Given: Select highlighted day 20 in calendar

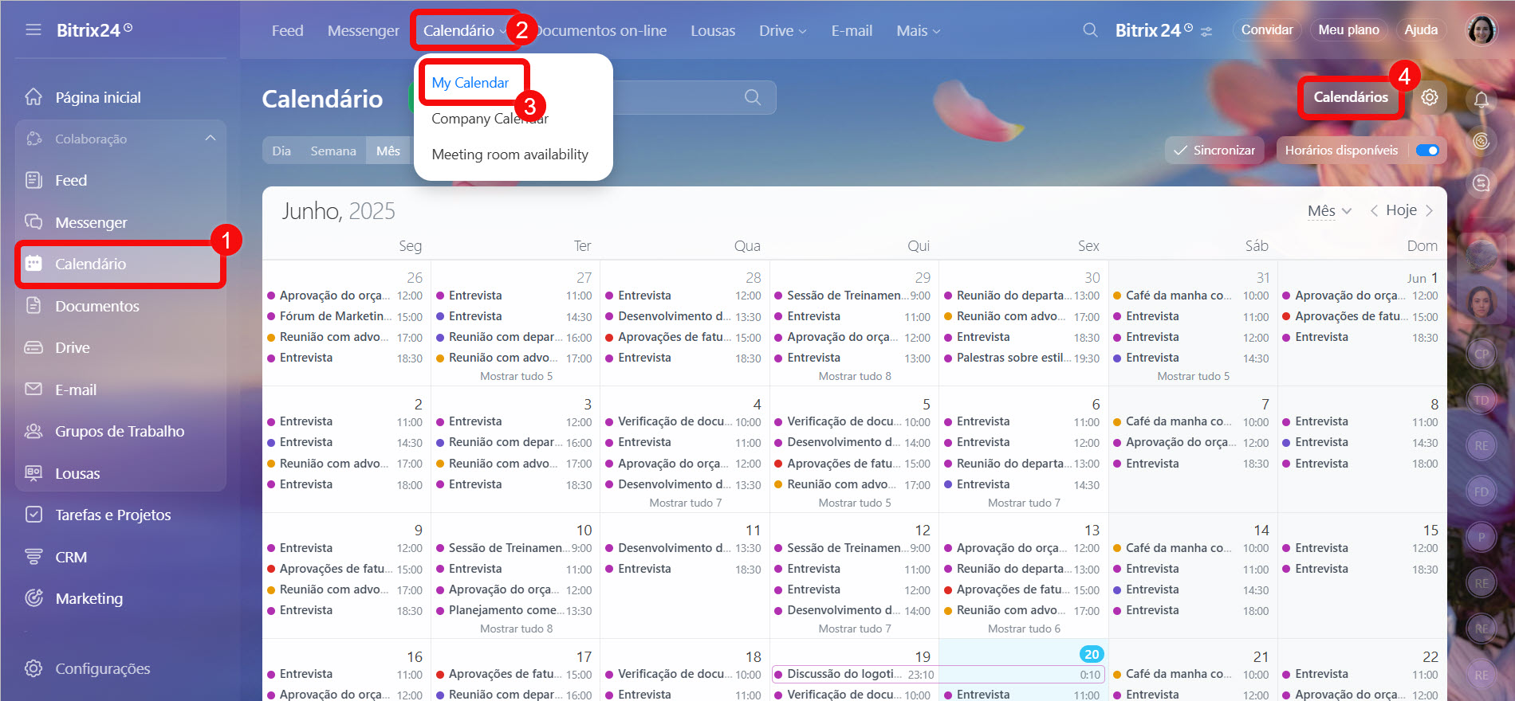Looking at the screenshot, I should 1091,654.
